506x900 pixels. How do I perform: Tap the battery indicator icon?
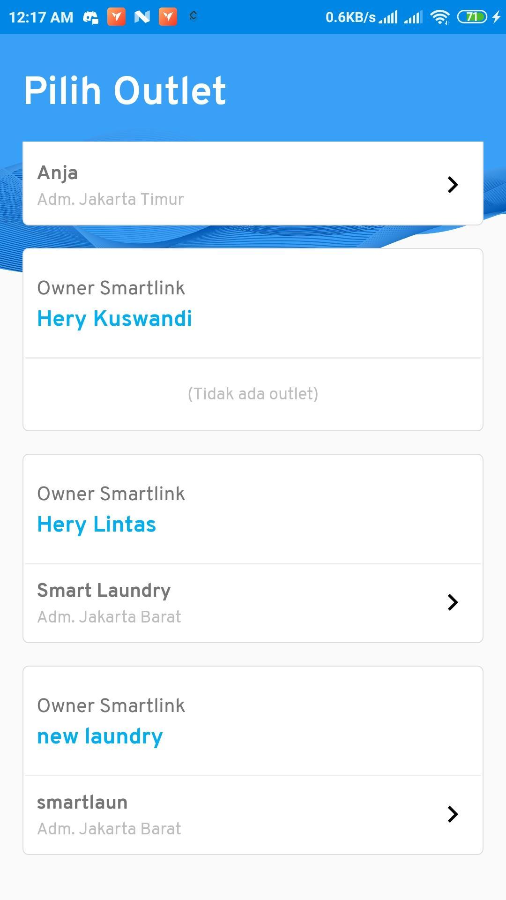pos(472,17)
